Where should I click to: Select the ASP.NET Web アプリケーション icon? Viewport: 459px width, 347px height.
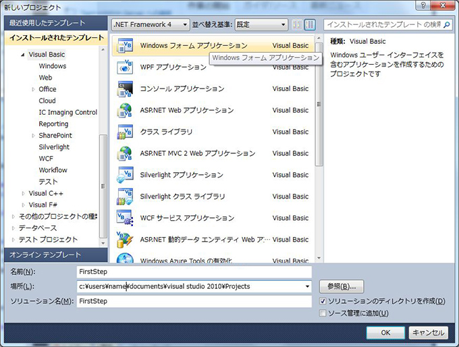pyautogui.click(x=125, y=111)
